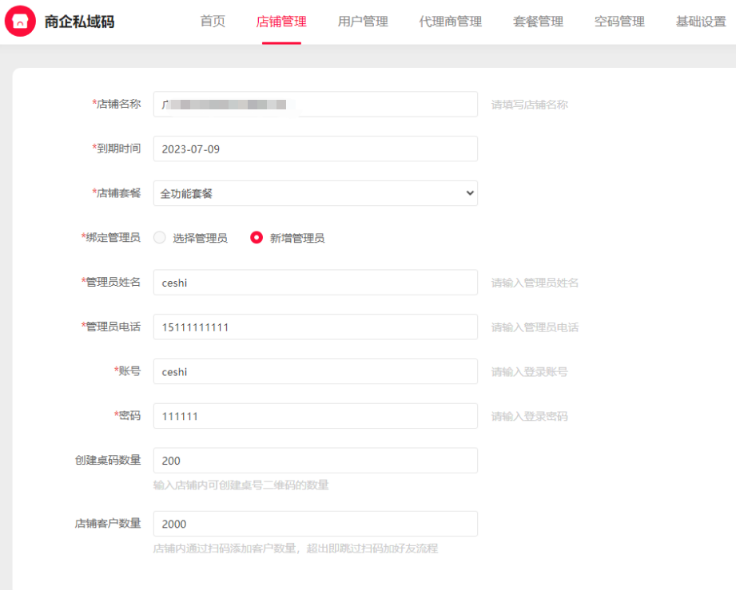Select the 选择管理员 radio button
The height and width of the screenshot is (590, 736).
click(160, 238)
